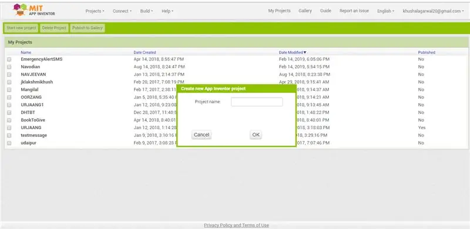The image size is (470, 229).
Task: Sort by Date Modified arrow
Action: pos(305,52)
